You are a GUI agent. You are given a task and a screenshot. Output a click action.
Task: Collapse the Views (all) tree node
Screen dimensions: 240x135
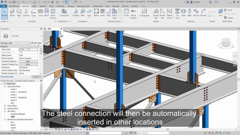[1, 84]
